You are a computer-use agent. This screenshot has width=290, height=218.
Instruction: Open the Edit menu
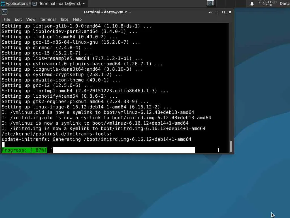coord(18,19)
